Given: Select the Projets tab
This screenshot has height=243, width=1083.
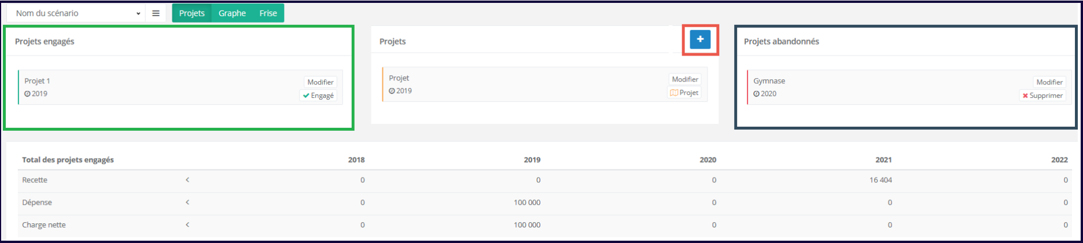Looking at the screenshot, I should pyautogui.click(x=191, y=13).
